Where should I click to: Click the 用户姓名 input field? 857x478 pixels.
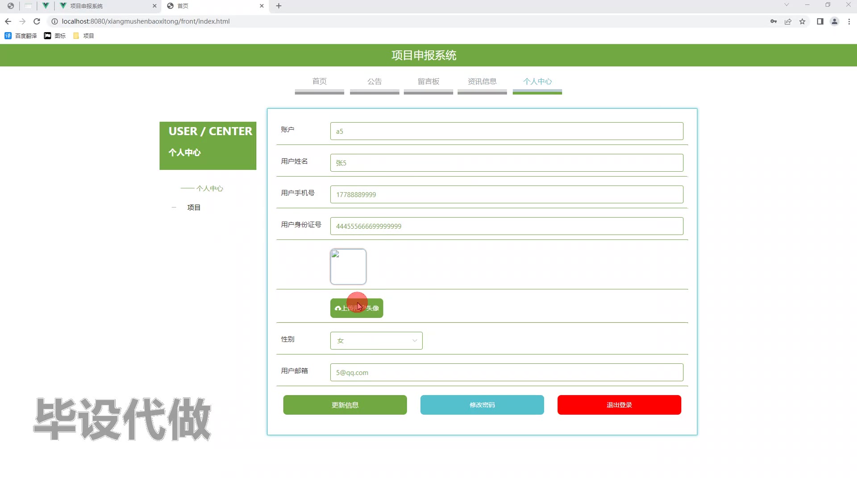(507, 163)
